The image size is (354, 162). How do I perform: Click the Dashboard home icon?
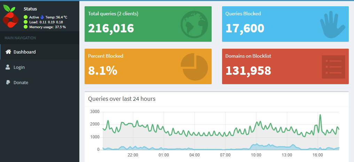(8, 52)
